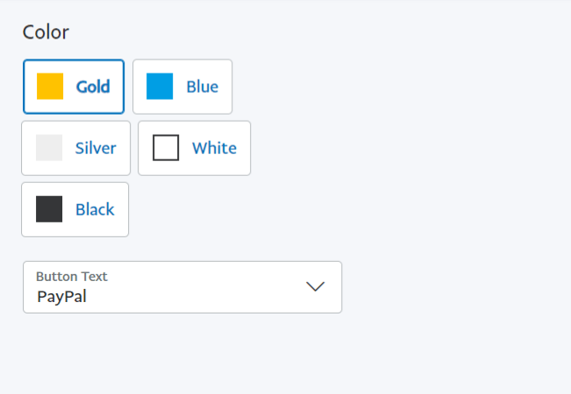Expand the Button Text chevron arrow
Image resolution: width=571 pixels, height=394 pixels.
316,287
